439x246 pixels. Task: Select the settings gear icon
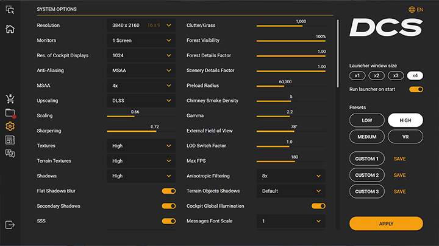(x=10, y=126)
